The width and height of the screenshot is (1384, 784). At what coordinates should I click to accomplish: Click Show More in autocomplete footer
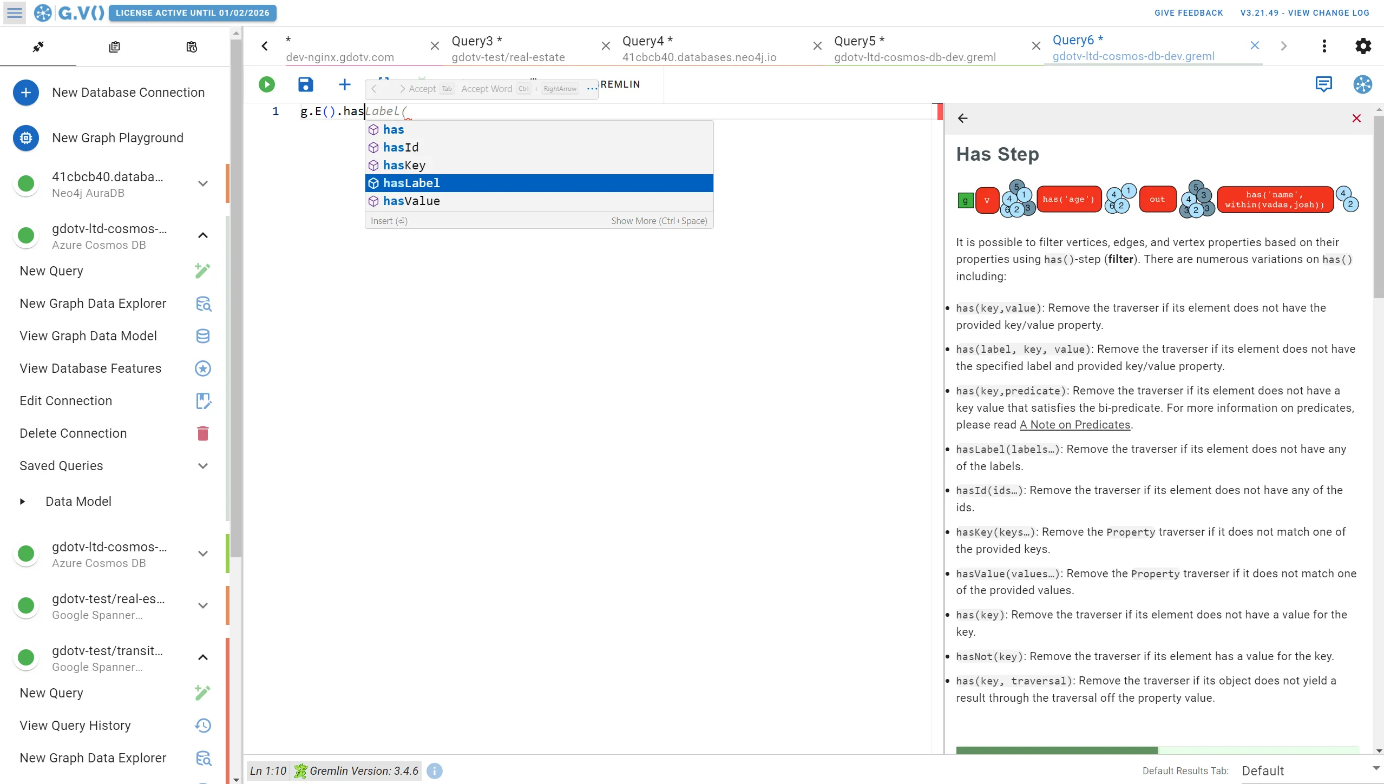pos(659,221)
